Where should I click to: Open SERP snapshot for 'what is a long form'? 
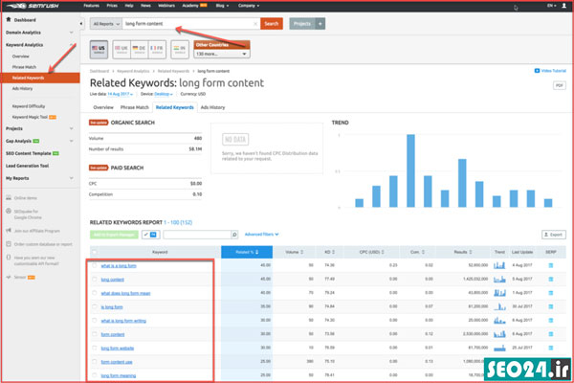click(551, 265)
